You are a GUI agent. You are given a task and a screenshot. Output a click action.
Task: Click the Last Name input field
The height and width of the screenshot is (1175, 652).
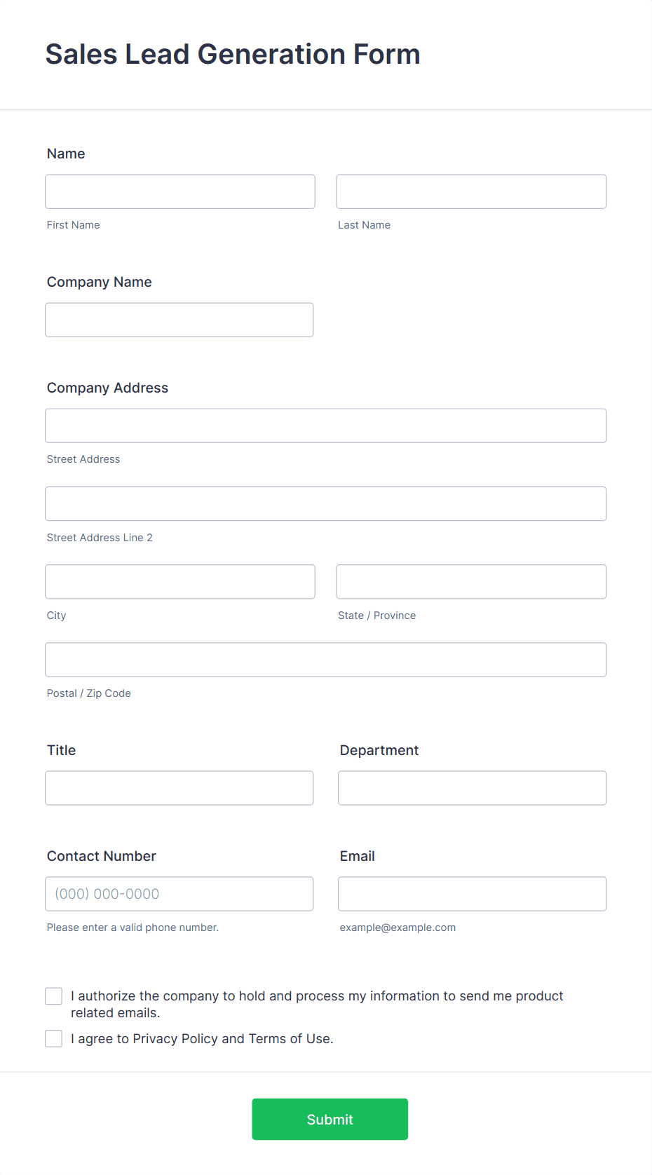(471, 191)
